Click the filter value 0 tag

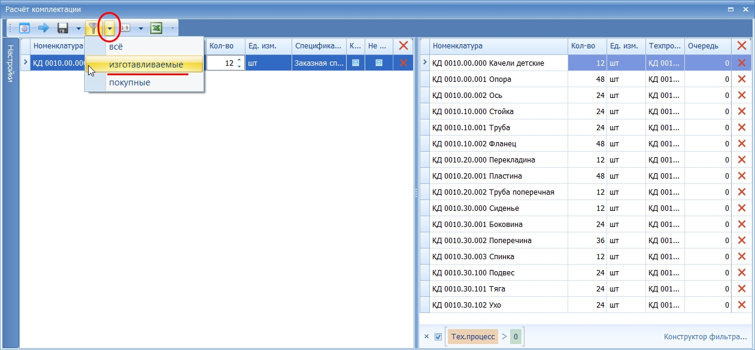[x=516, y=336]
